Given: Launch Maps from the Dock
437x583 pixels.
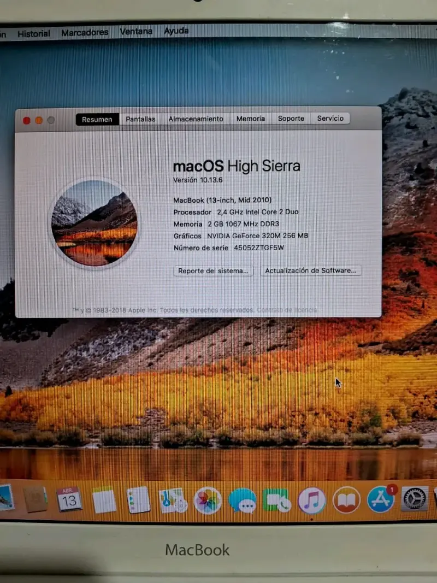Looking at the screenshot, I should pos(173,500).
